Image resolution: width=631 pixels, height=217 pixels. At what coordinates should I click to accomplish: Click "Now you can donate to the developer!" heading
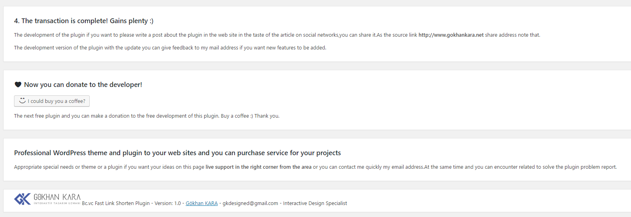(x=83, y=85)
